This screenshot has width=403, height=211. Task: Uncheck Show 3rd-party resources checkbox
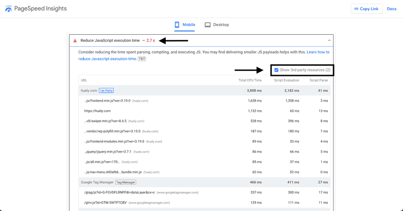276,70
